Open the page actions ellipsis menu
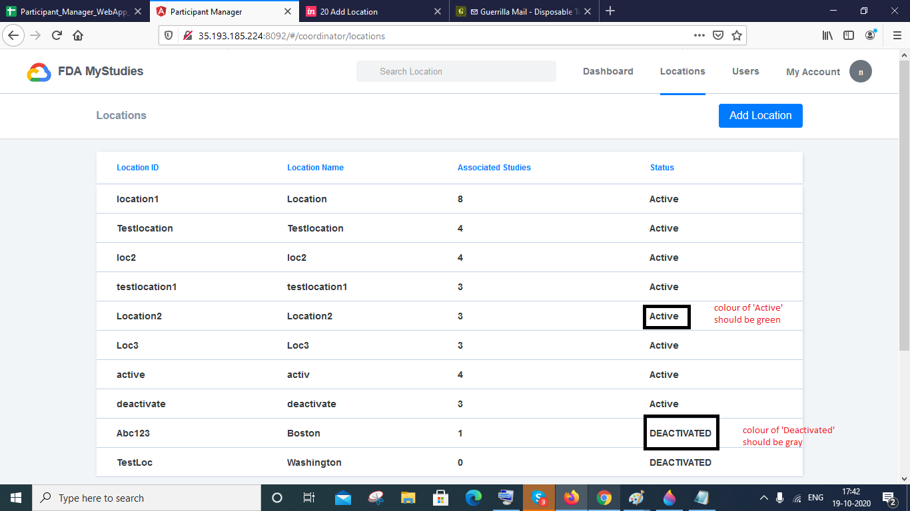910x511 pixels. coord(699,35)
